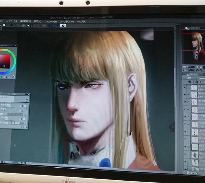Toggle the first blue snap icon

[x=49, y=26]
